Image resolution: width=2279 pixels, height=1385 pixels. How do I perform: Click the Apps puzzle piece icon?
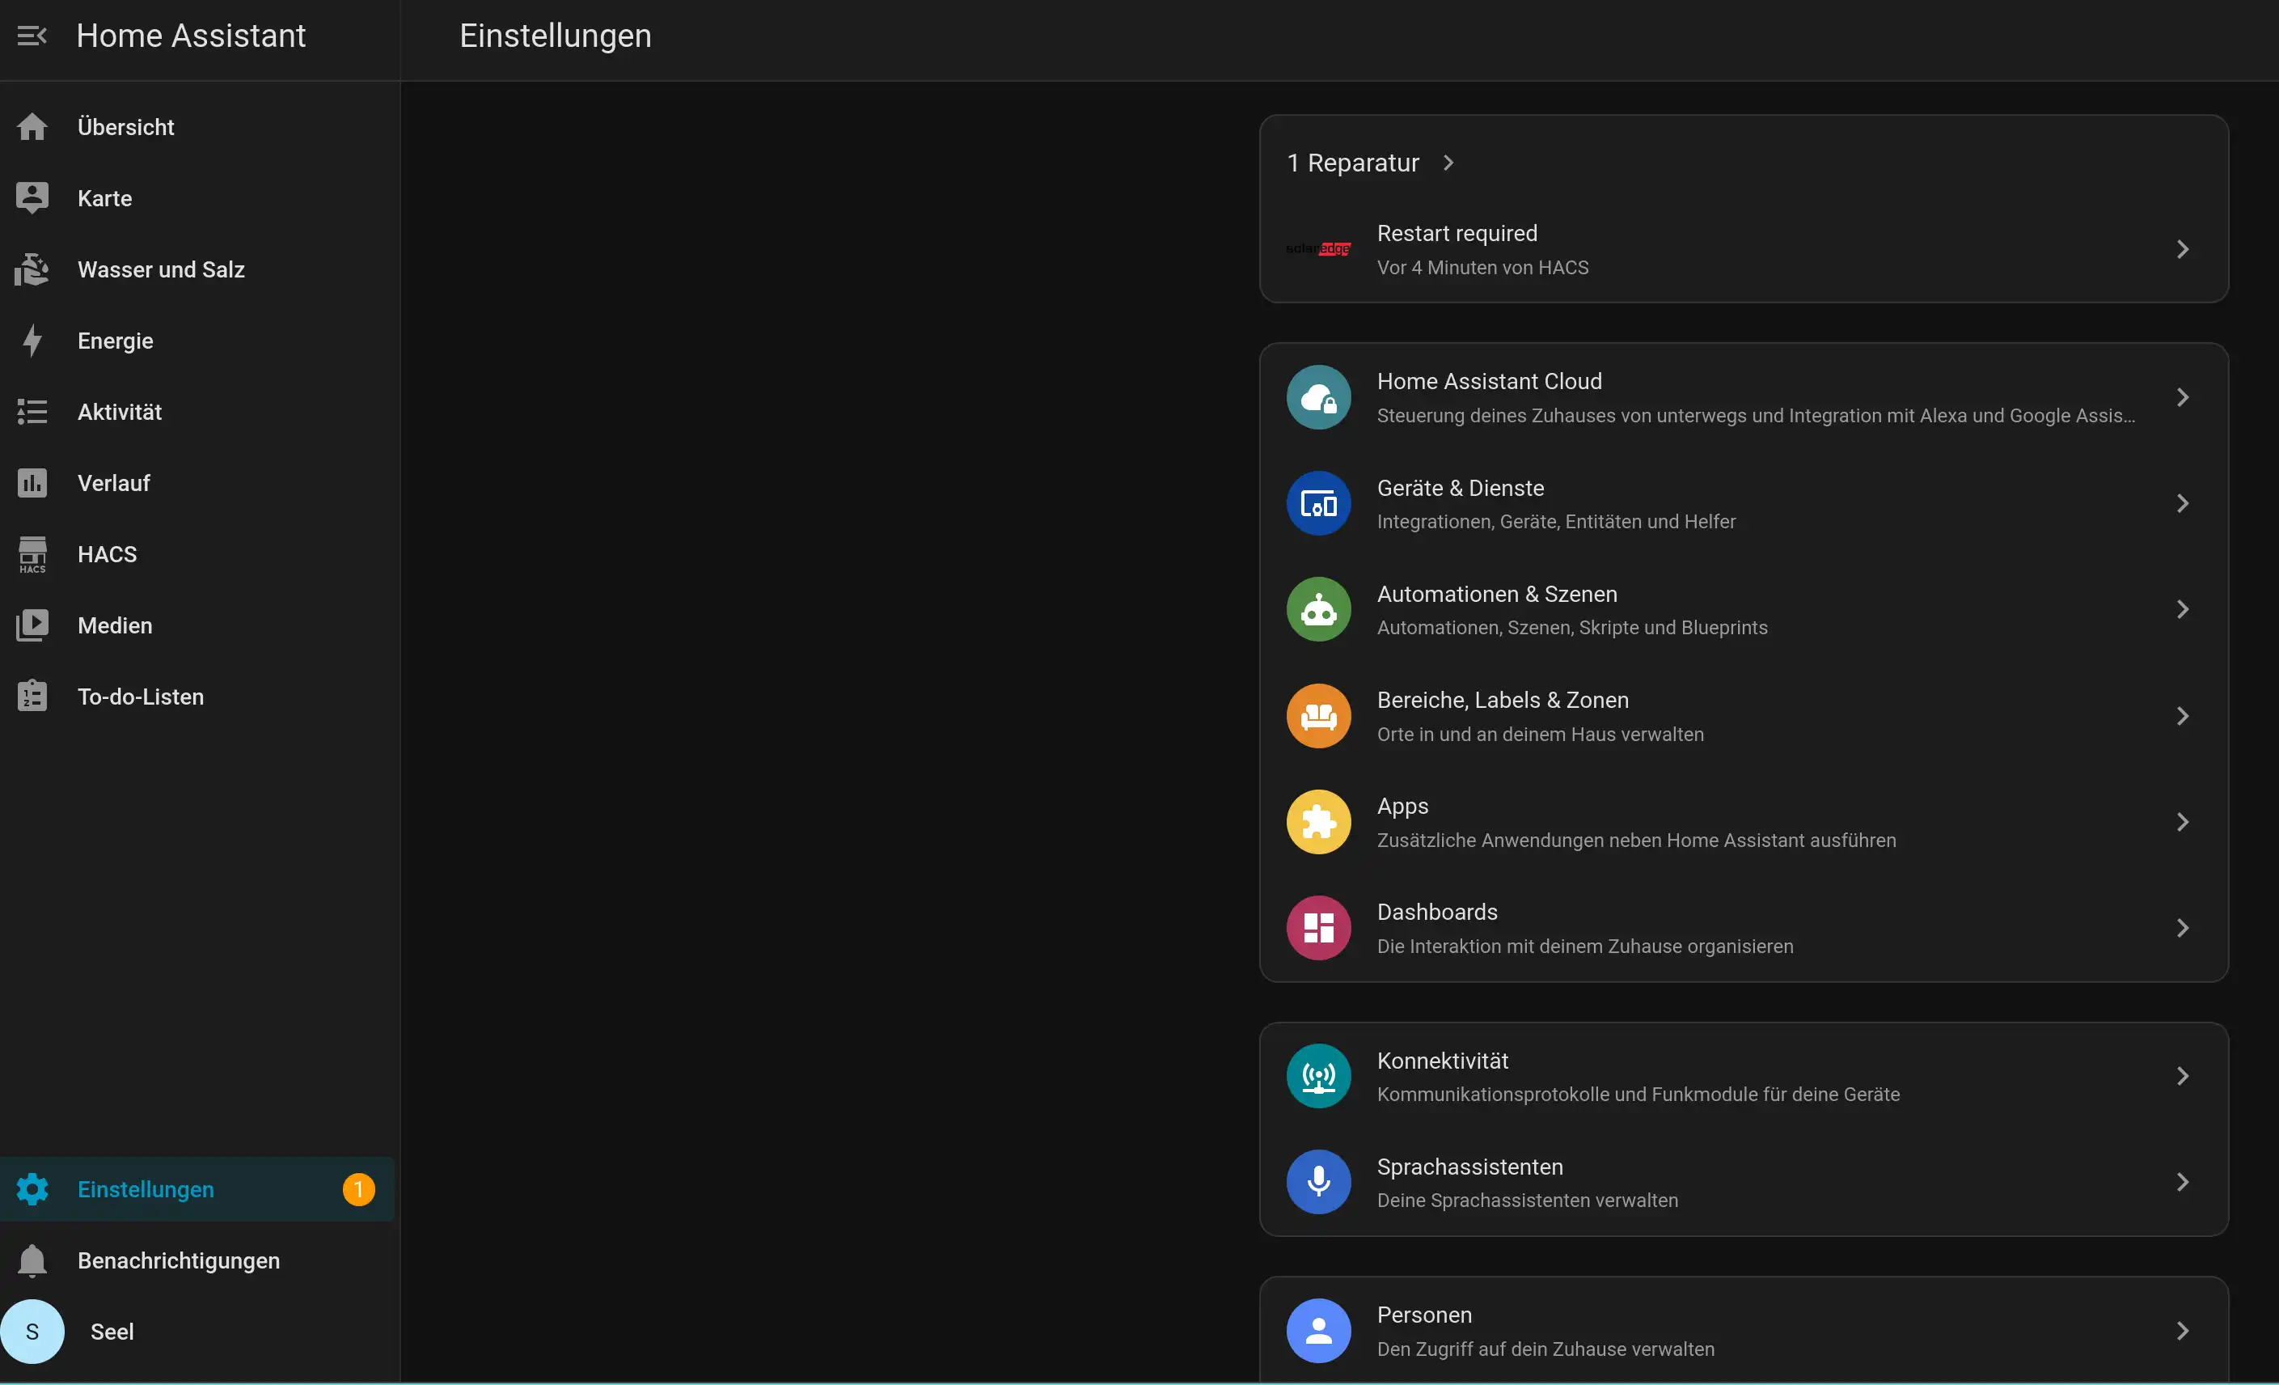[x=1318, y=822]
